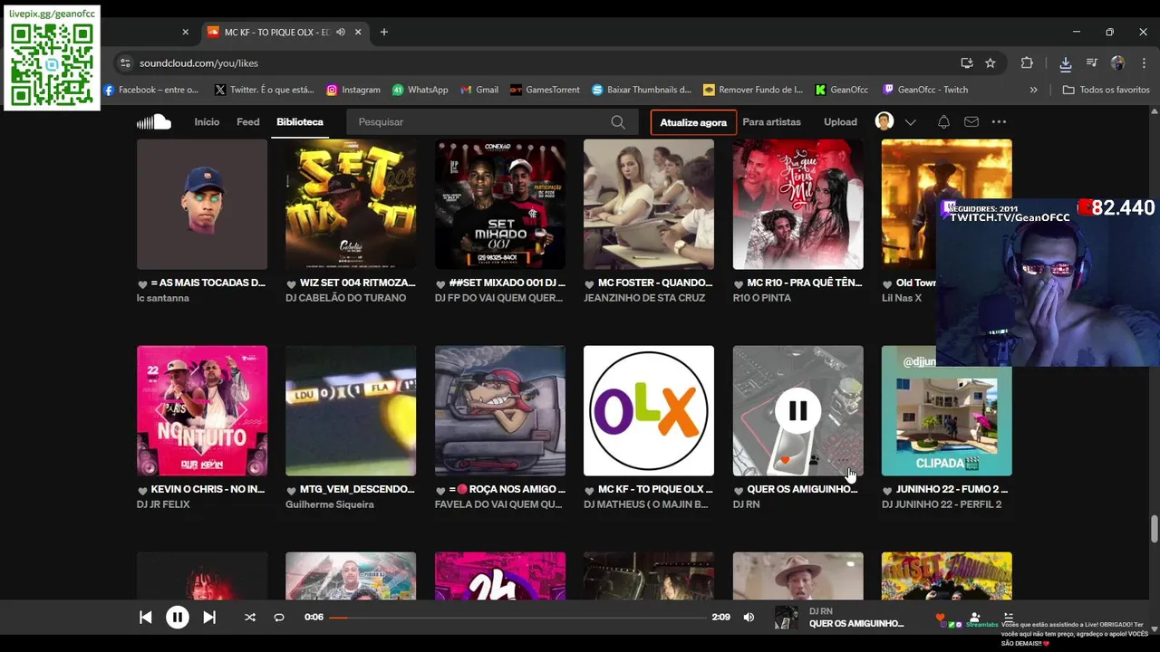Screen dimensions: 1160x652
Task: Open Para artistas menu item
Action: pos(771,121)
